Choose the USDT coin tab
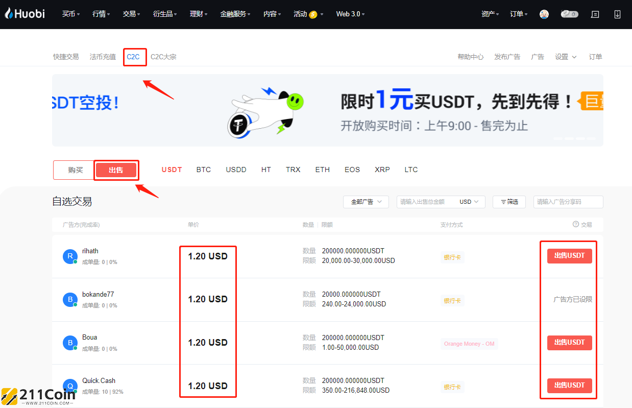Viewport: 632px width, 408px height. point(172,170)
